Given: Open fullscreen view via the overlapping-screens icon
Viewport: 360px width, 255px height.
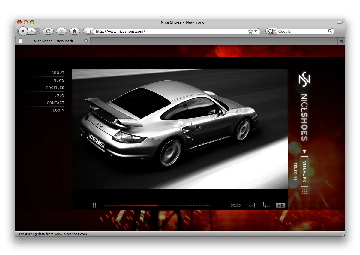Looking at the screenshot, I should [x=265, y=205].
